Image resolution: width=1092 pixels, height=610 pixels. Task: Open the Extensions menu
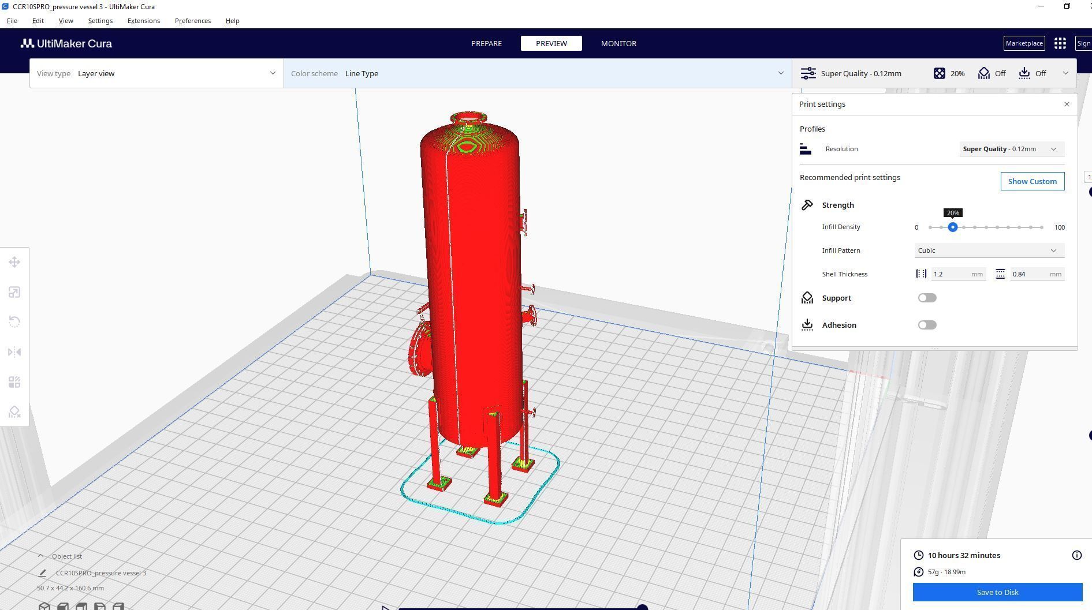[144, 21]
